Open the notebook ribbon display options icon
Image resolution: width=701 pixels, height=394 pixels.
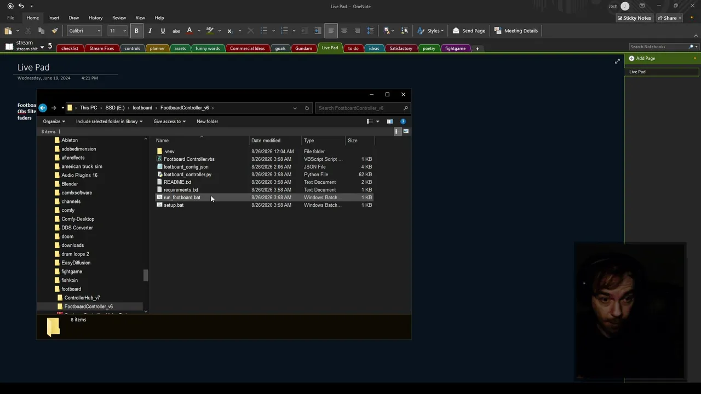[x=642, y=6]
